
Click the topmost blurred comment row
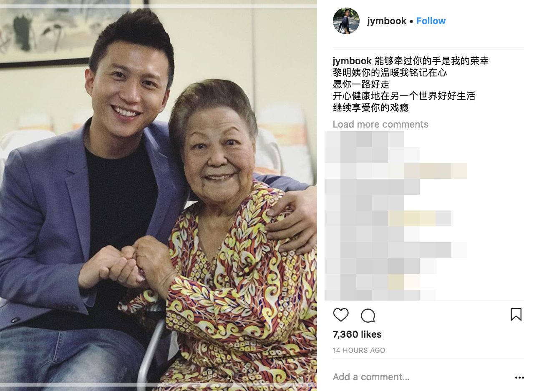[364, 139]
